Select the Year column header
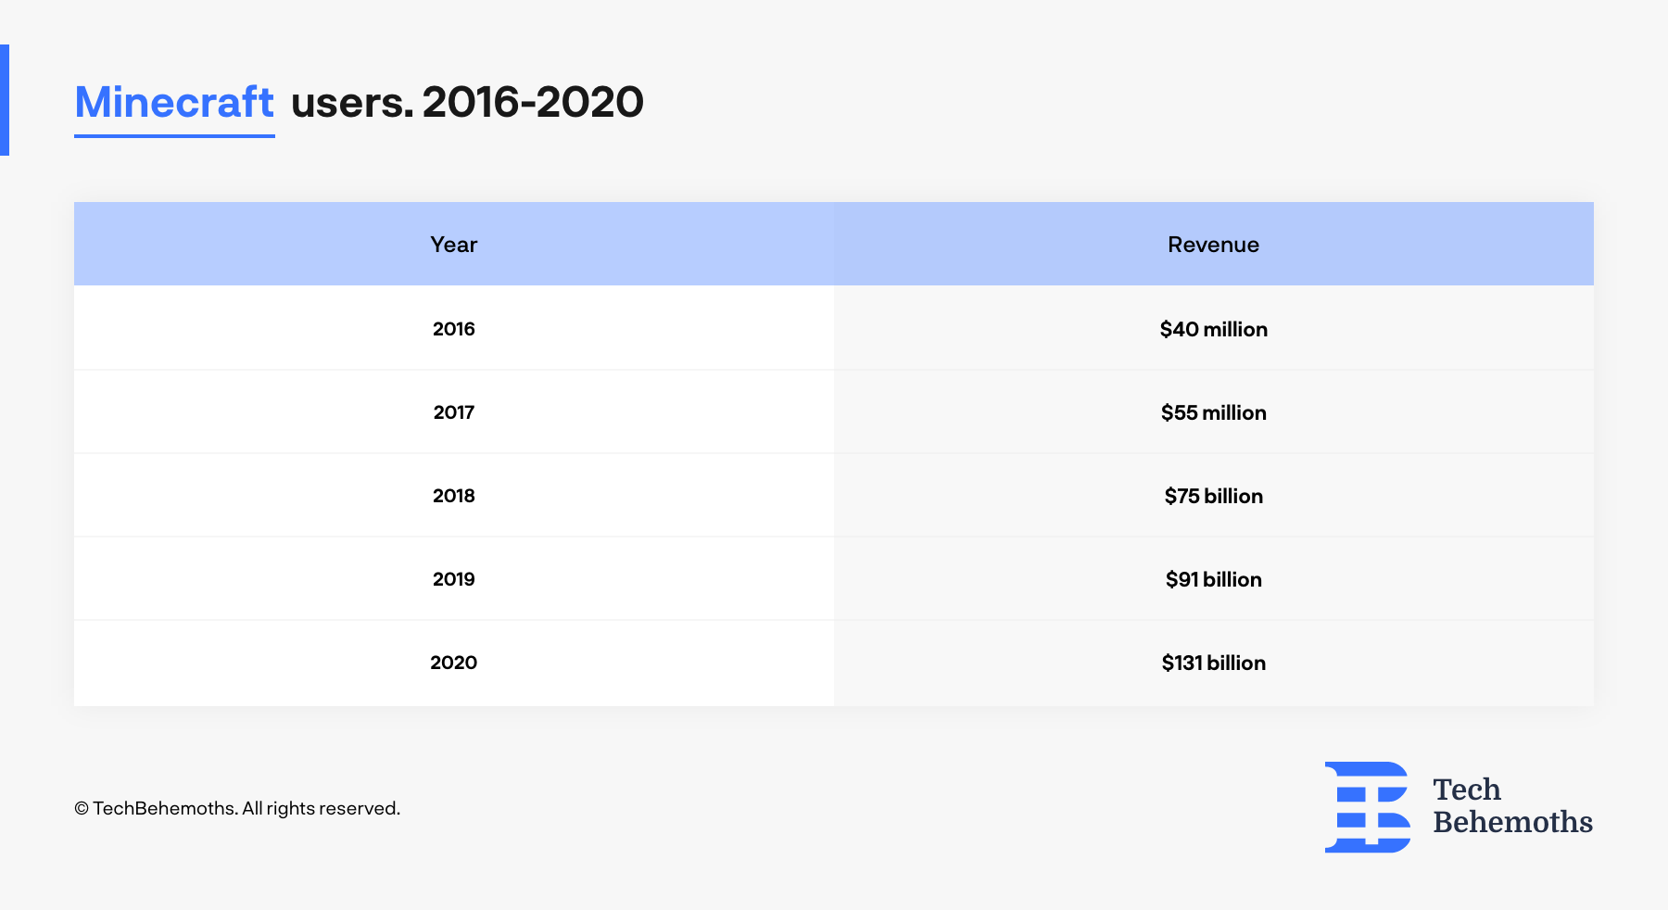Image resolution: width=1668 pixels, height=910 pixels. pyautogui.click(x=454, y=245)
